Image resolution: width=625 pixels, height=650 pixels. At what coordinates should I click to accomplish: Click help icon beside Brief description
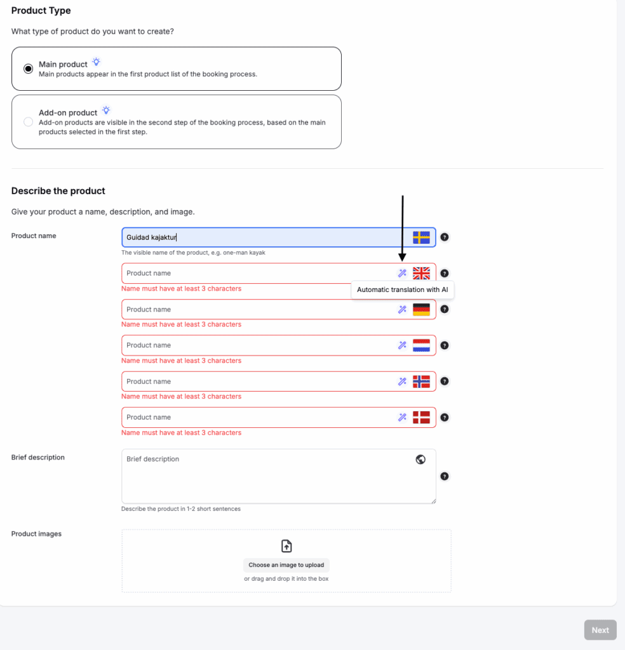[445, 476]
